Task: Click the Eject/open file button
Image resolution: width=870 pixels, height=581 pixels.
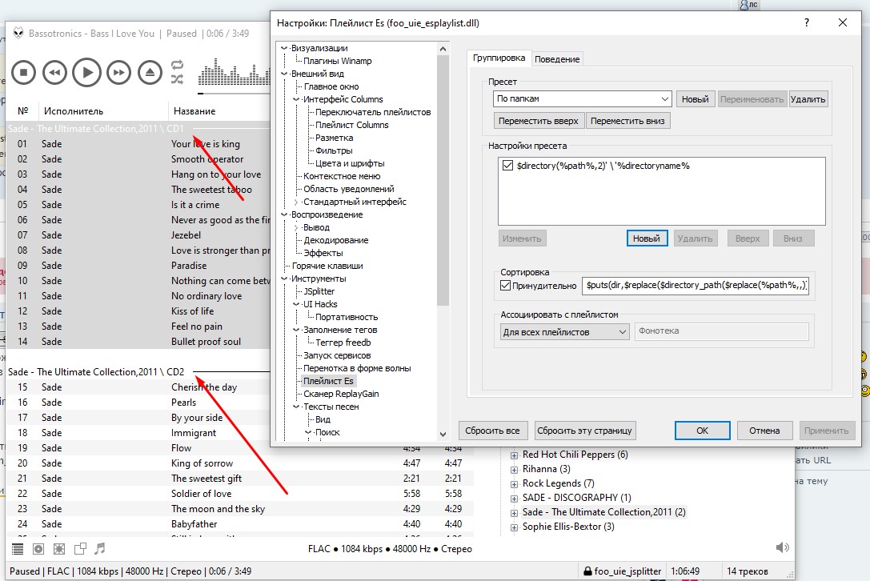Action: click(x=150, y=73)
